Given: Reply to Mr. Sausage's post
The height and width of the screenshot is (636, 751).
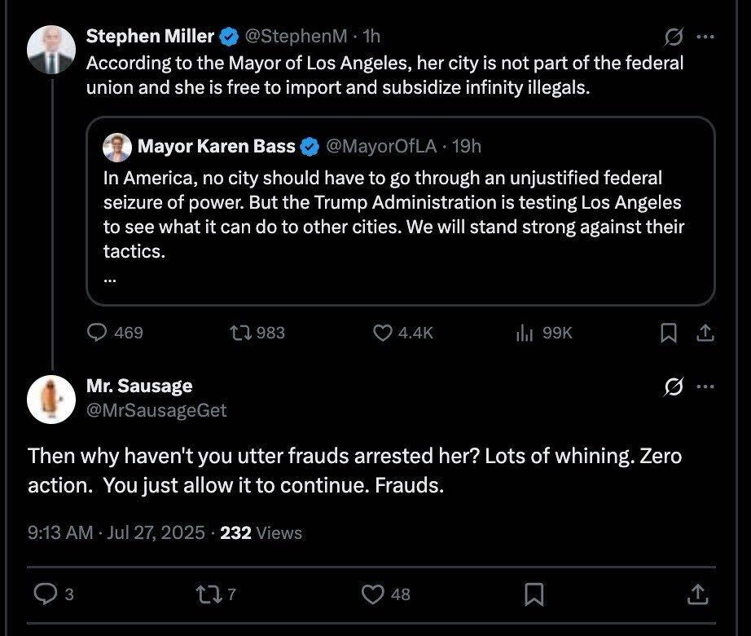Looking at the screenshot, I should pyautogui.click(x=45, y=594).
